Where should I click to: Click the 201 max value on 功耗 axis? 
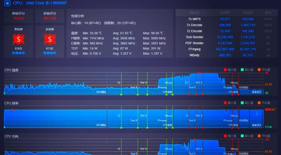coord(267,139)
